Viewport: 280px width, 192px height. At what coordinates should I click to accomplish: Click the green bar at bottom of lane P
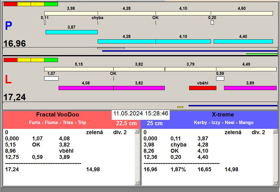[262, 54]
